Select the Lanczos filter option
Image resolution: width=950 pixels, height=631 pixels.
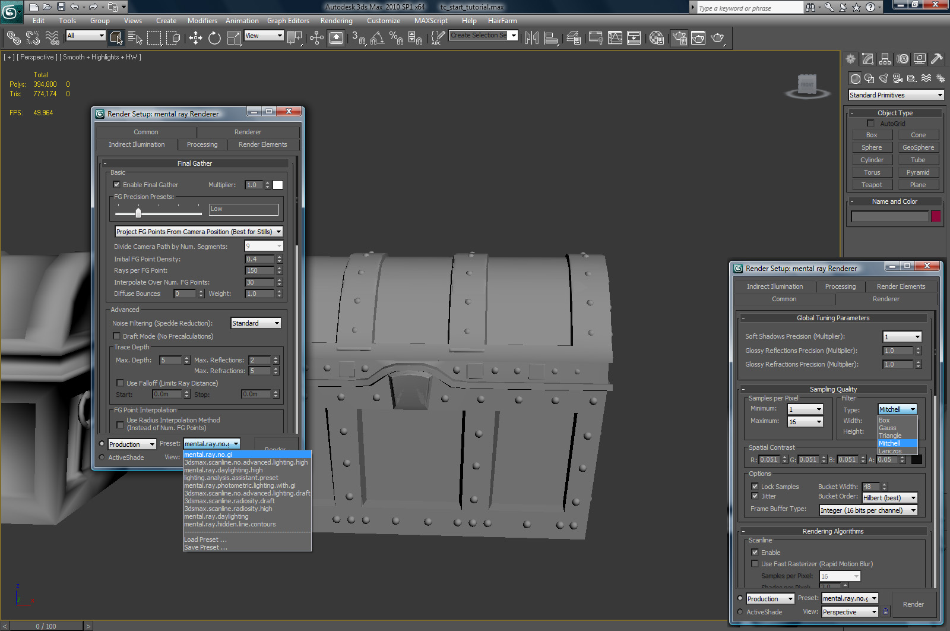click(898, 451)
